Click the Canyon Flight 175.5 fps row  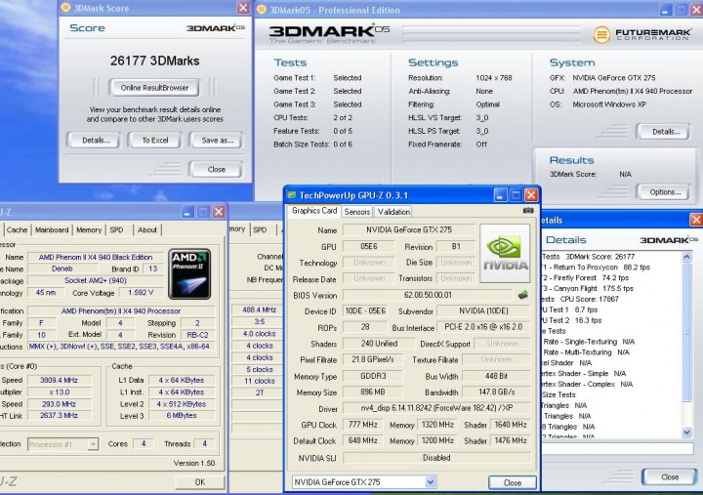coord(588,289)
